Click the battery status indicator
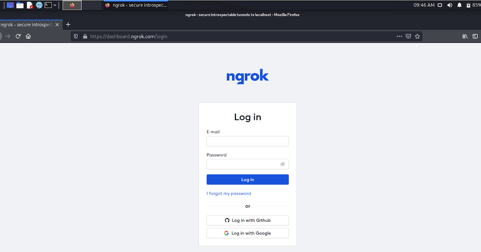 [470, 5]
